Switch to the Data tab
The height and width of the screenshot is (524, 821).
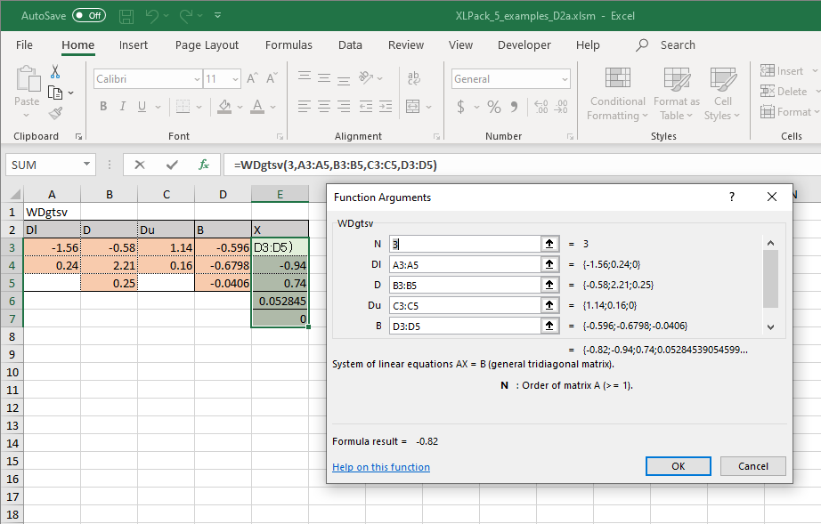(x=350, y=45)
